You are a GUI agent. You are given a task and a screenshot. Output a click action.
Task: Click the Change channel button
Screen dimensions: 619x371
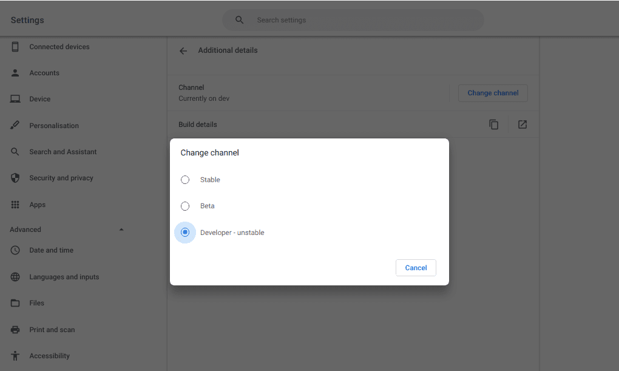[493, 93]
